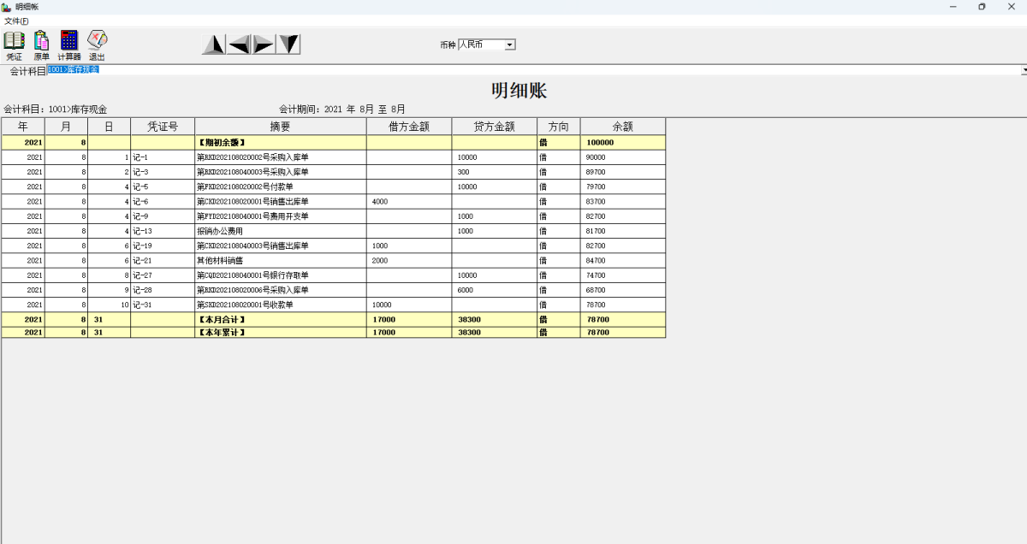
Task: Open the 文件(F) menu
Action: [15, 20]
